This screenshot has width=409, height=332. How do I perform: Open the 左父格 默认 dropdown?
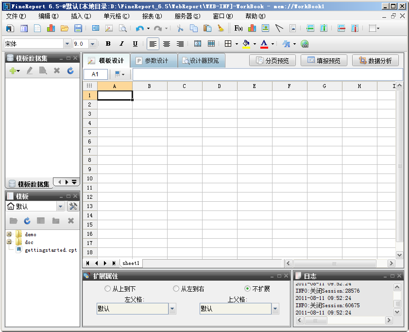[172, 309]
